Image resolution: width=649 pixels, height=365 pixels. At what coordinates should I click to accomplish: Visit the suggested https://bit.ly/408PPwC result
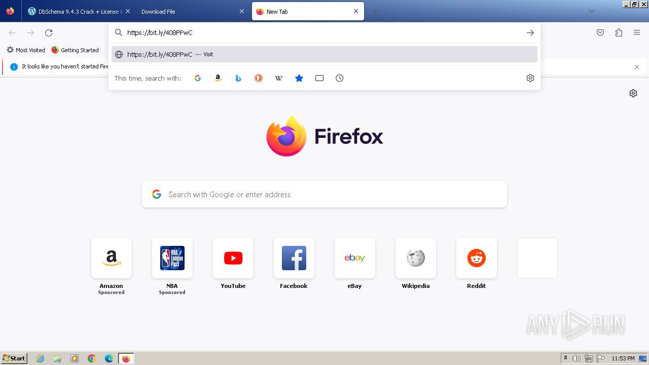pos(324,54)
